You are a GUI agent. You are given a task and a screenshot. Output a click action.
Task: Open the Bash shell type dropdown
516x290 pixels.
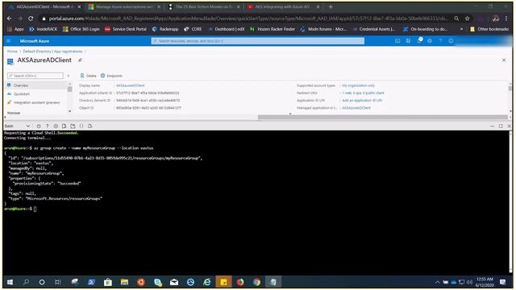click(18, 126)
